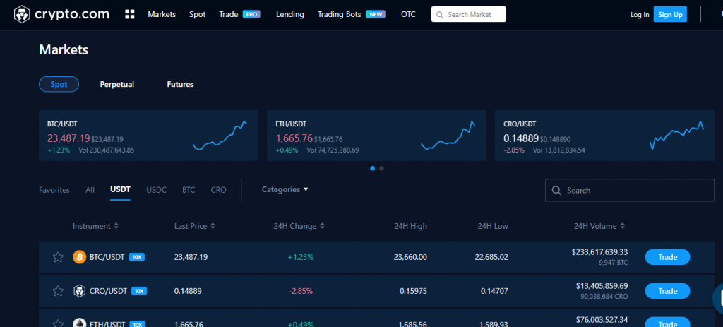Click last price 23,487.19 in BTC row
The width and height of the screenshot is (723, 327).
[191, 257]
